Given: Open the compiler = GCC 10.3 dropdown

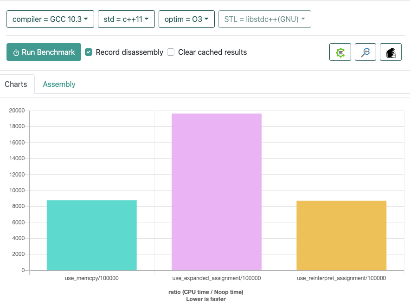Looking at the screenshot, I should click(50, 19).
